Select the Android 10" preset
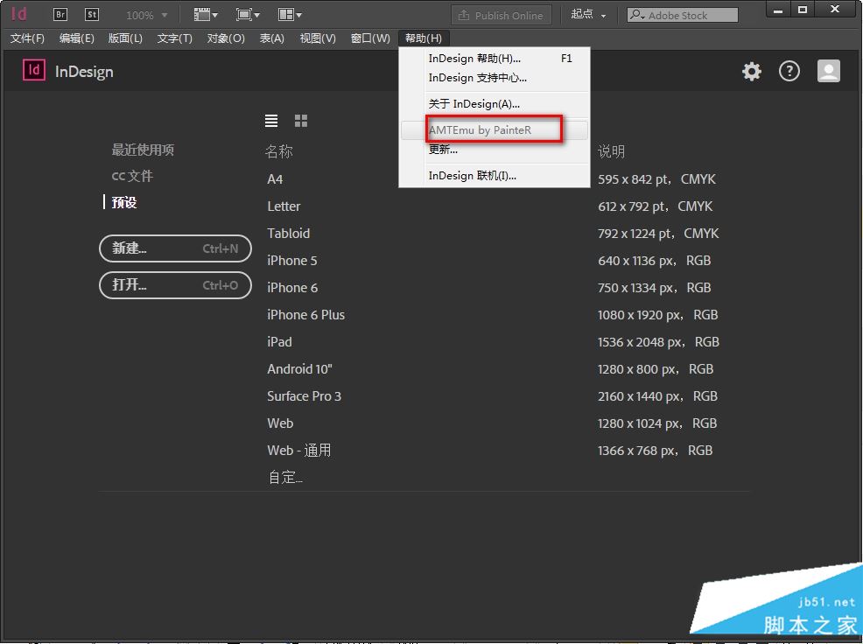Screen dimensions: 863x644 (299, 368)
